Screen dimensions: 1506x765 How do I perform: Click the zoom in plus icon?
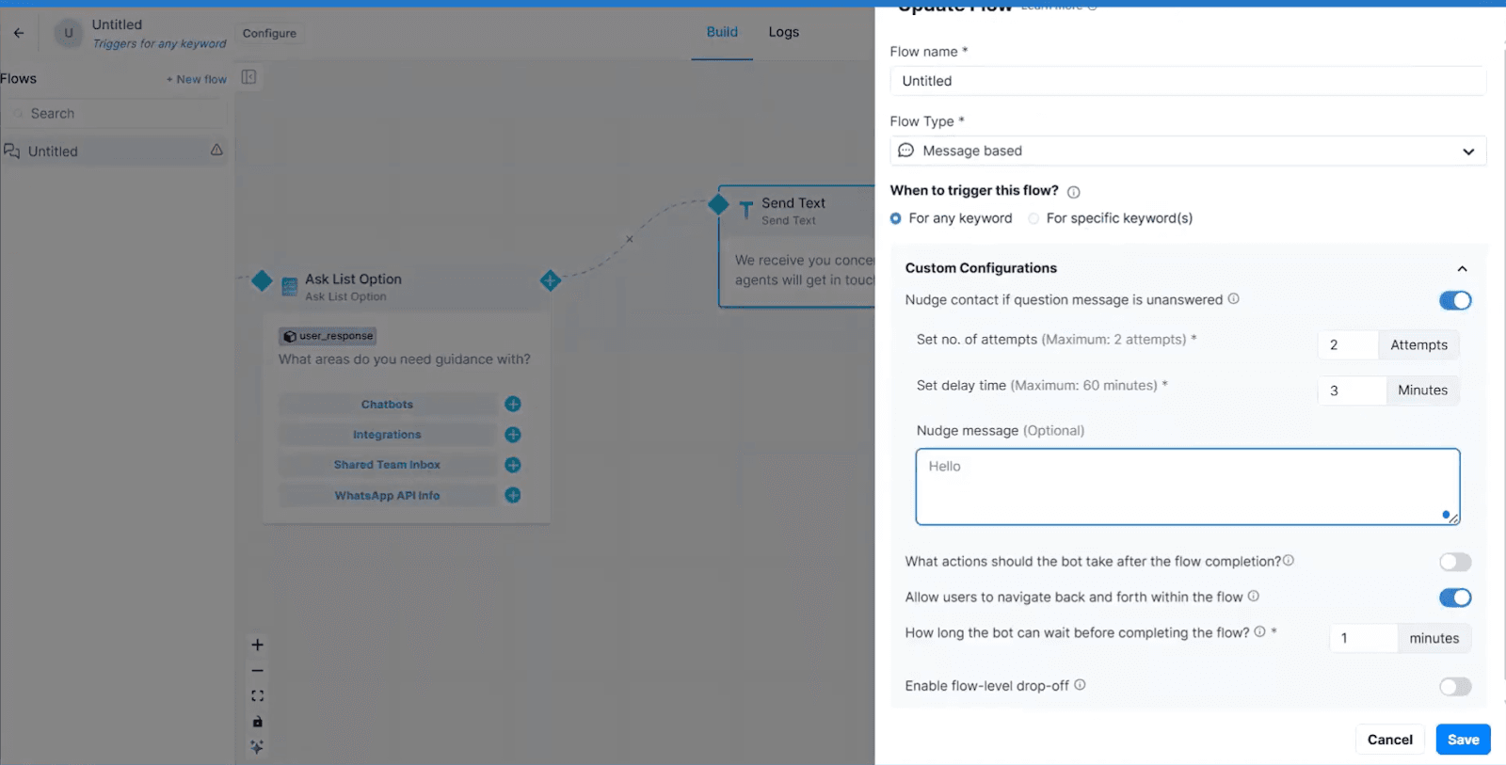coord(257,645)
